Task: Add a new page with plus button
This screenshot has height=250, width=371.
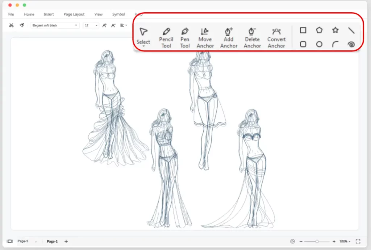Action: (x=66, y=241)
